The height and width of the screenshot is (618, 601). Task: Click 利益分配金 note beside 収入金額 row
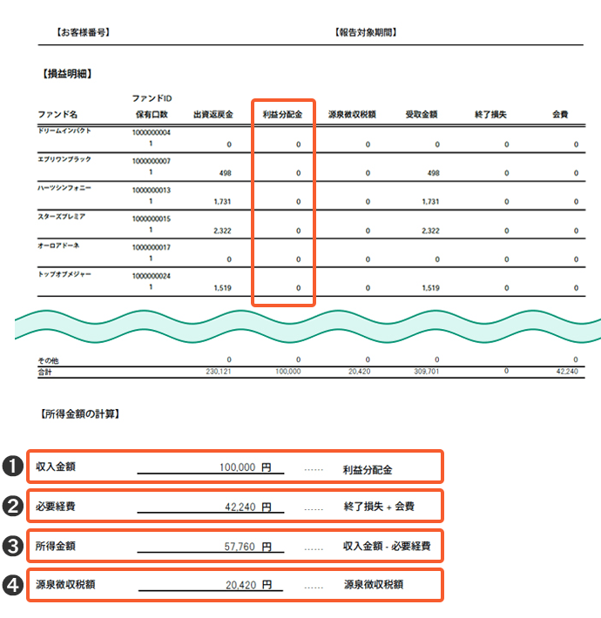[368, 470]
